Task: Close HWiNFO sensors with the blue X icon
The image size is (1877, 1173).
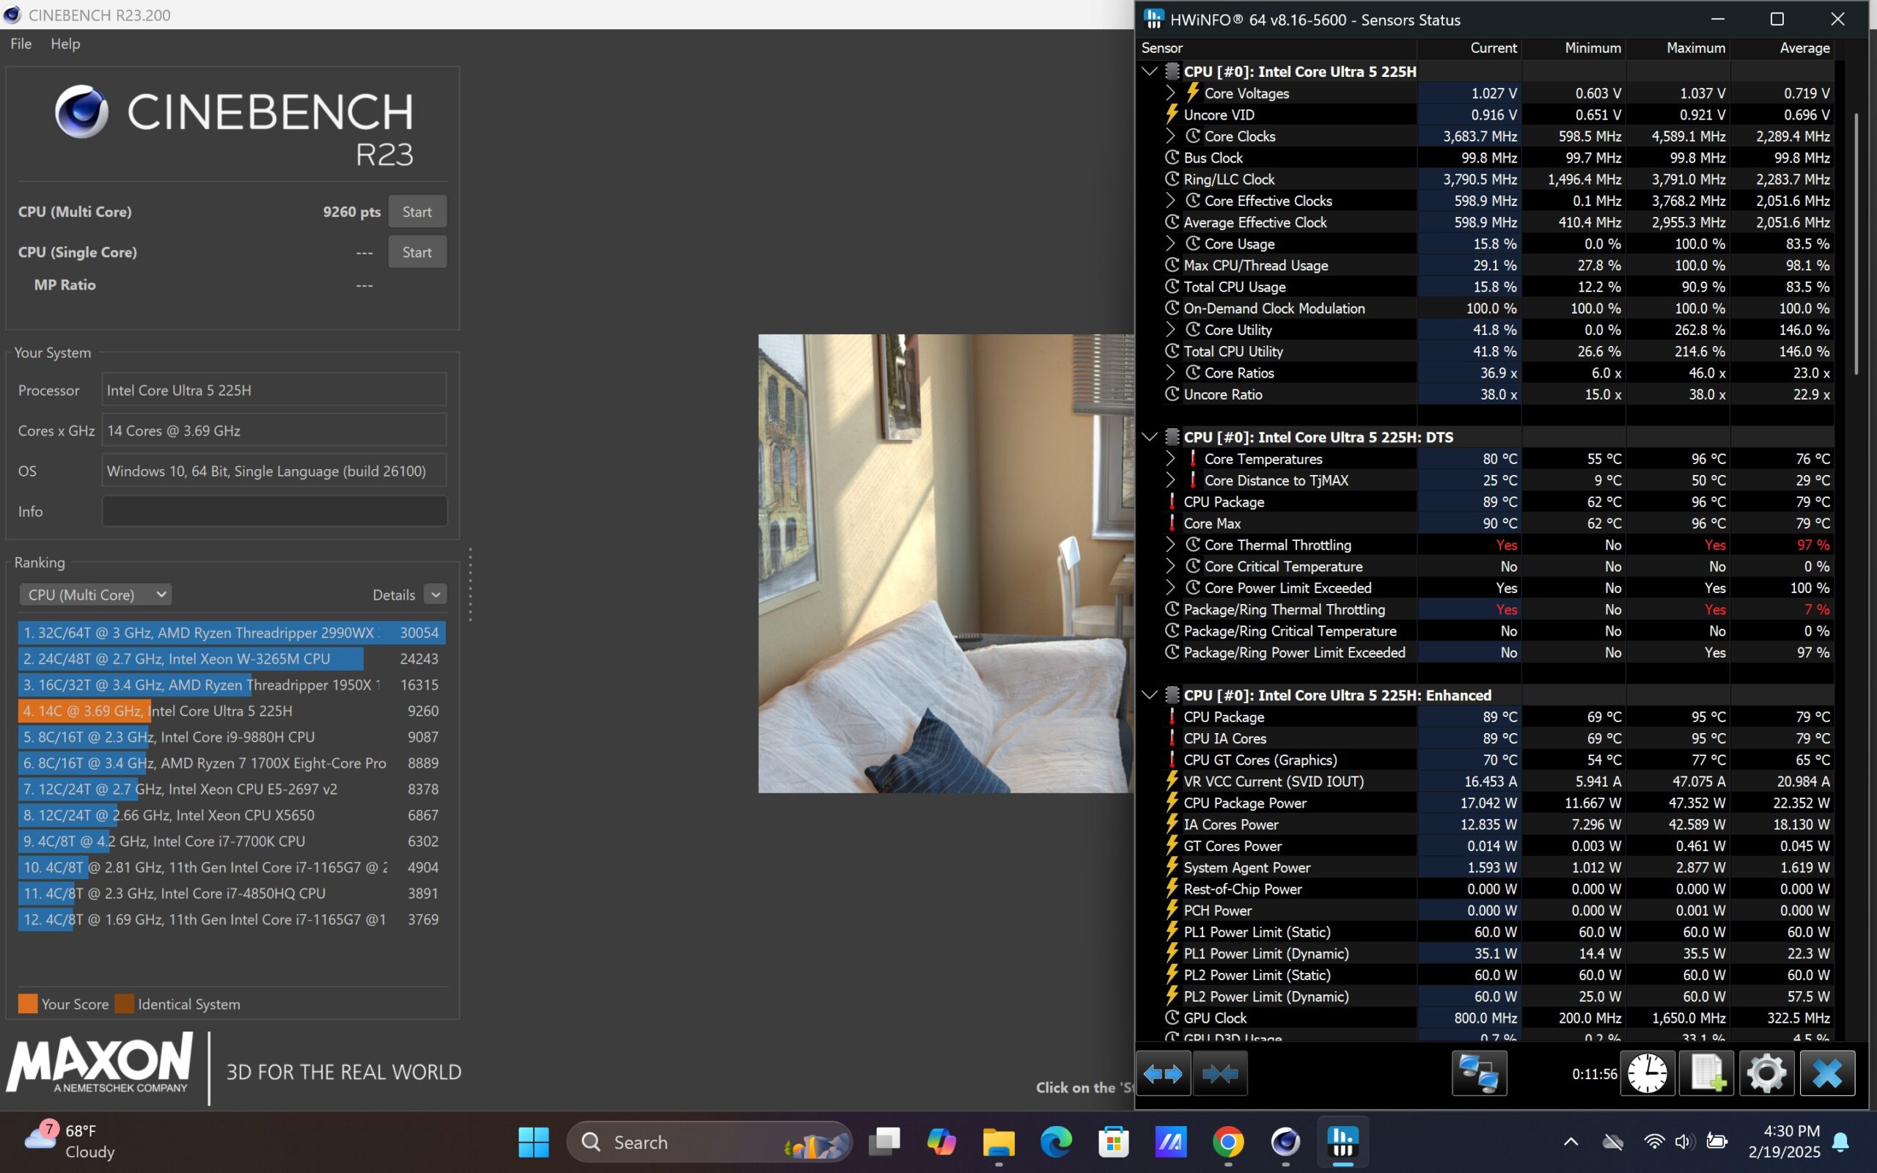Action: point(1827,1074)
